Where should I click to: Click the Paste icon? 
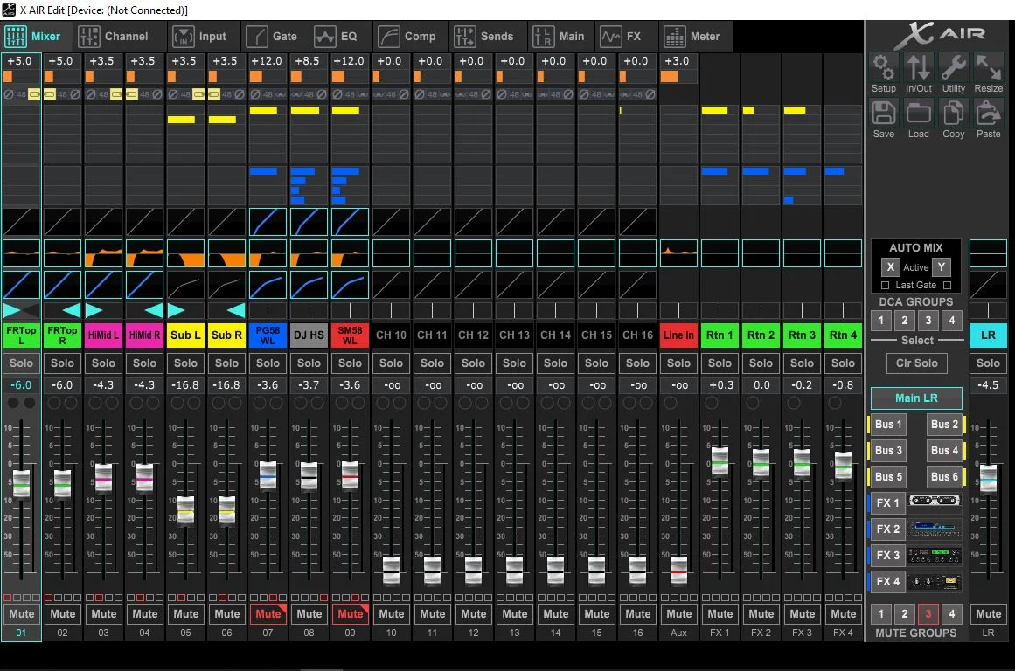click(x=988, y=114)
